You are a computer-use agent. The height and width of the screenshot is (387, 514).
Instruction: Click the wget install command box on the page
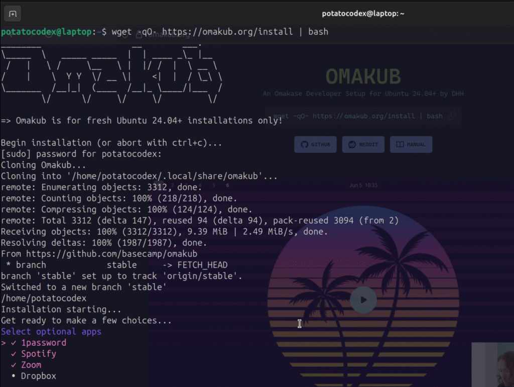click(363, 116)
